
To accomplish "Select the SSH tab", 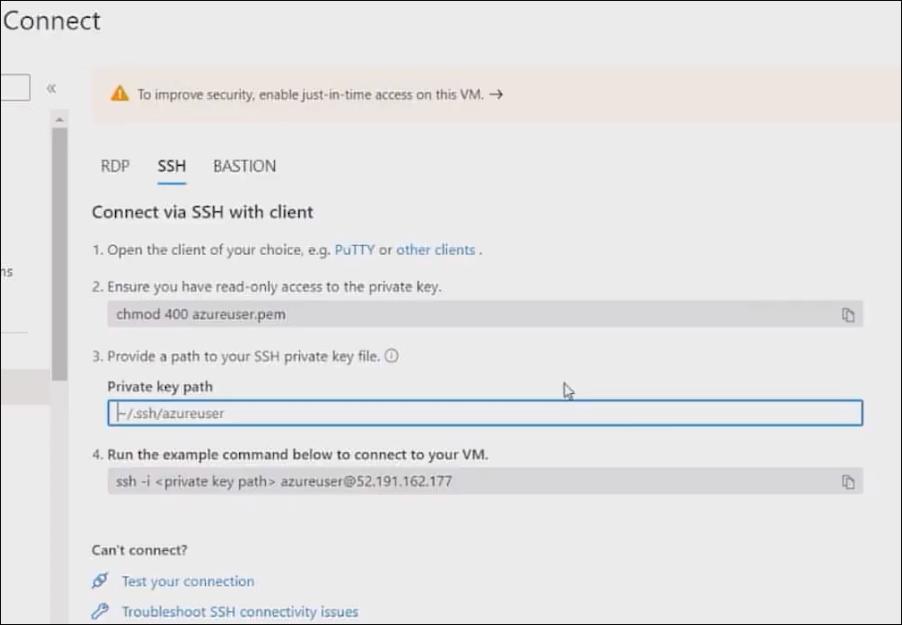I will click(x=171, y=166).
